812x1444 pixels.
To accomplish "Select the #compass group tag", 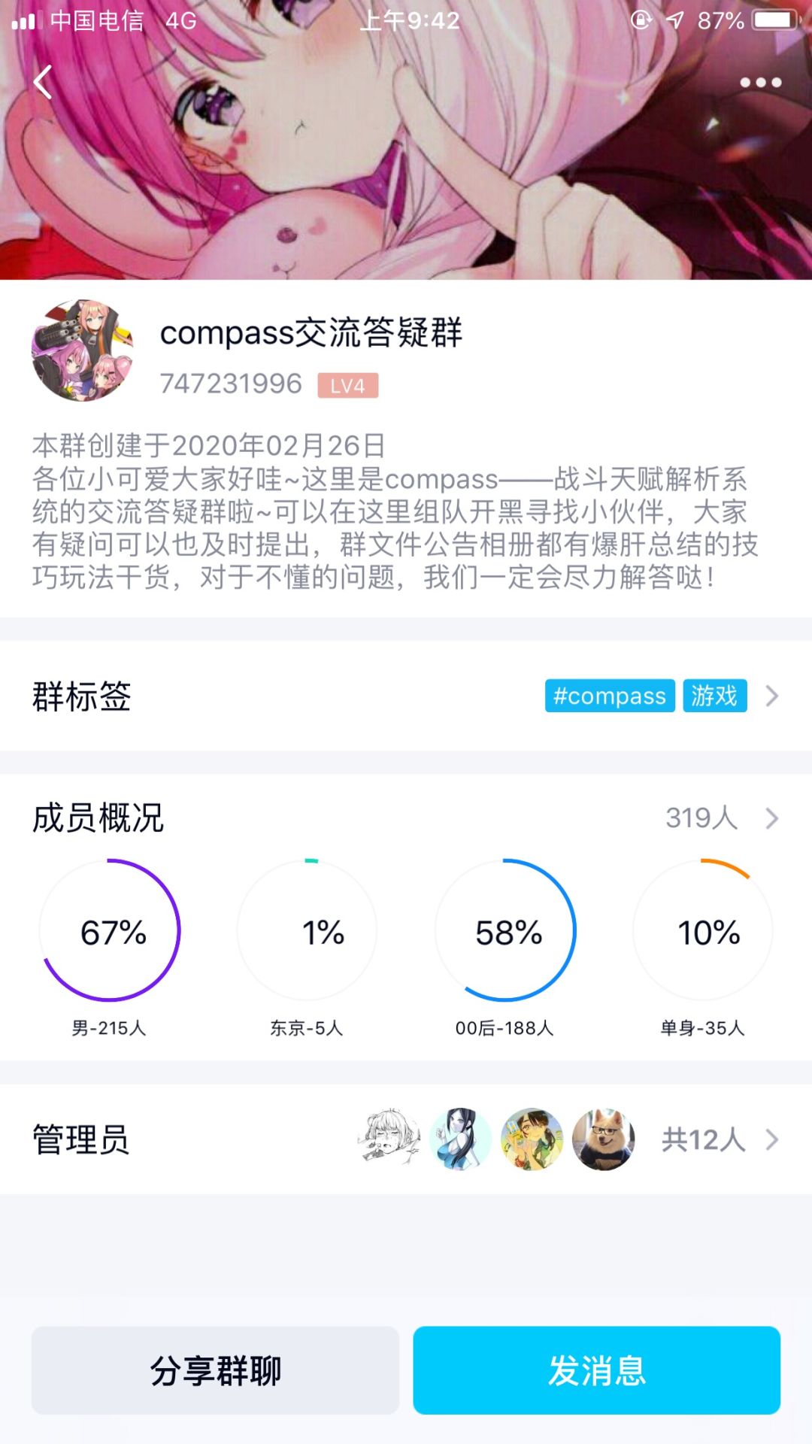I will pos(609,696).
